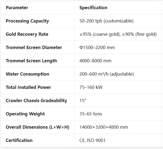Click the CE, ISO 9001 certification value

92,140
